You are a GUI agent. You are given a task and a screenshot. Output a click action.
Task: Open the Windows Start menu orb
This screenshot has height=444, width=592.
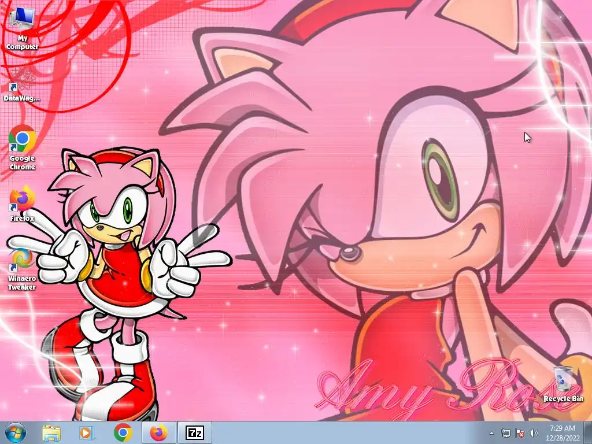click(x=16, y=432)
